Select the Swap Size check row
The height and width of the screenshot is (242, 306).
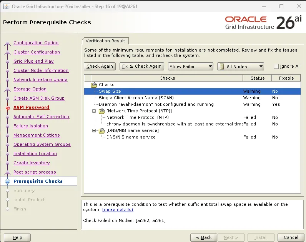[x=192, y=91]
